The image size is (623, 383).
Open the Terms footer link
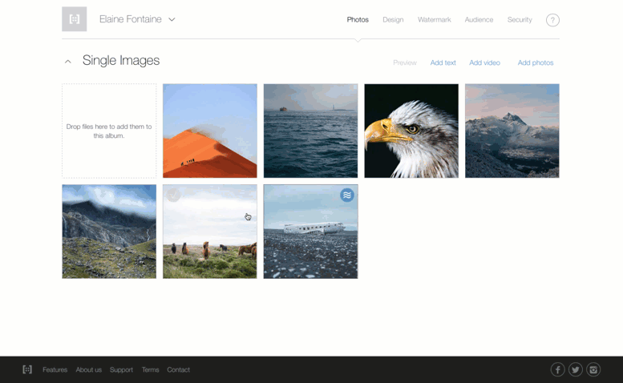coord(150,369)
